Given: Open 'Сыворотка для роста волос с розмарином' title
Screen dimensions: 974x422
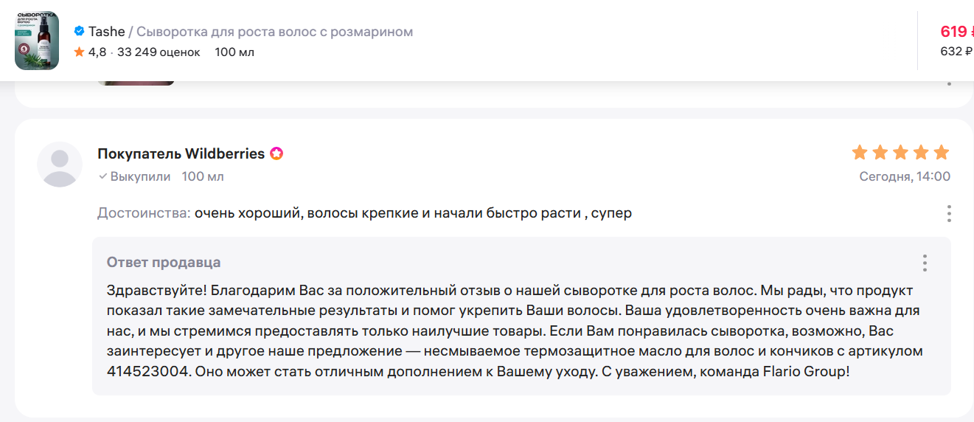Looking at the screenshot, I should click(274, 32).
